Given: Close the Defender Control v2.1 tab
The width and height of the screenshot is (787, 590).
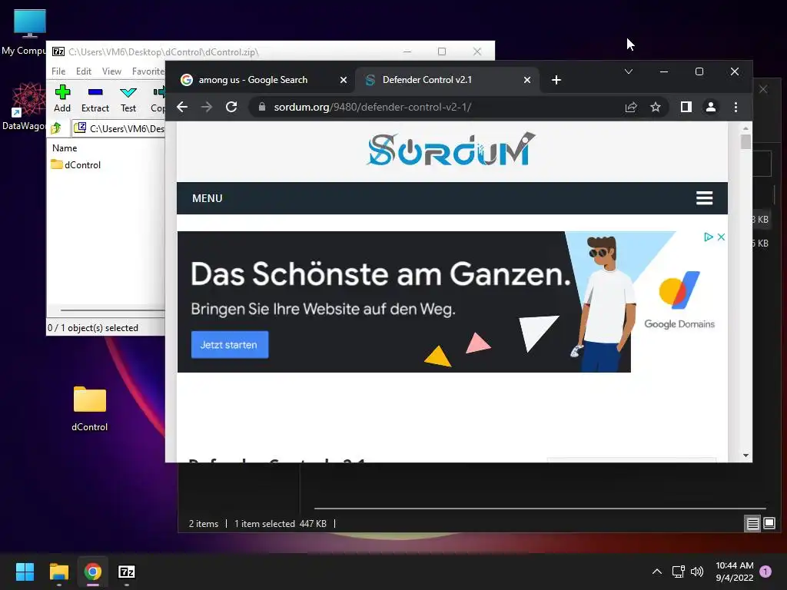Looking at the screenshot, I should 527,80.
